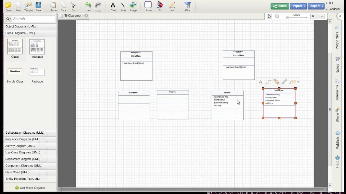Open the Share side panel
The width and height of the screenshot is (346, 194).
tap(337, 115)
